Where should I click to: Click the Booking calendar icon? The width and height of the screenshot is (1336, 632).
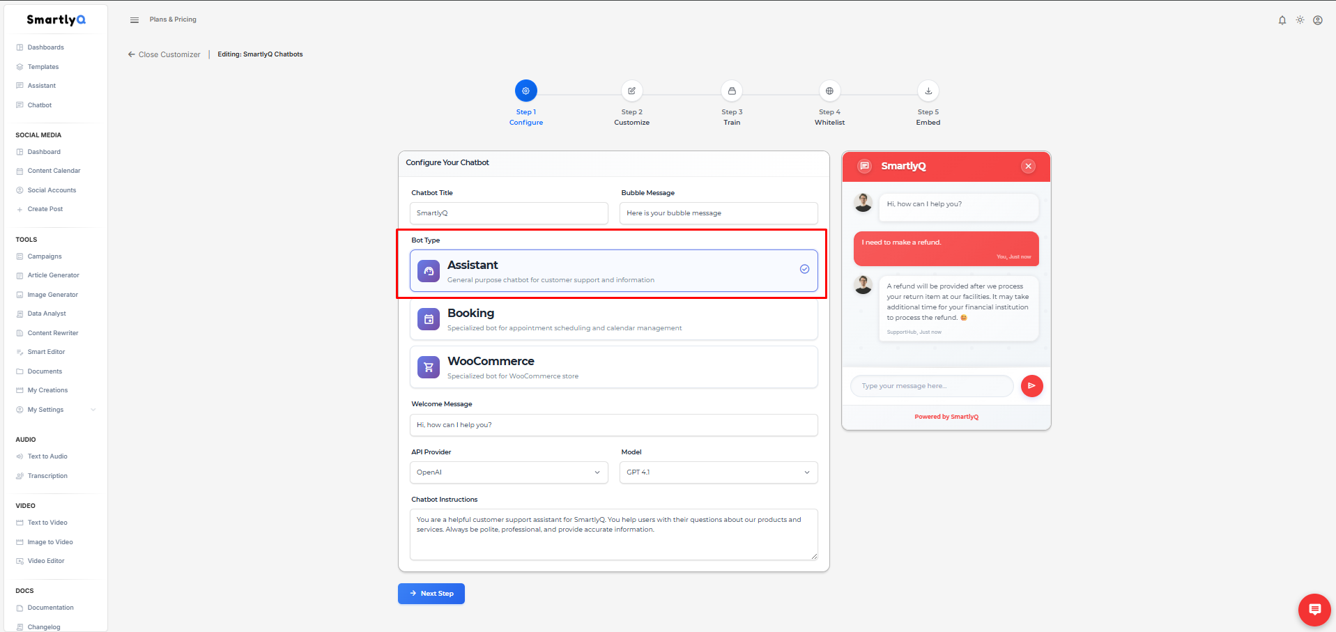429,319
